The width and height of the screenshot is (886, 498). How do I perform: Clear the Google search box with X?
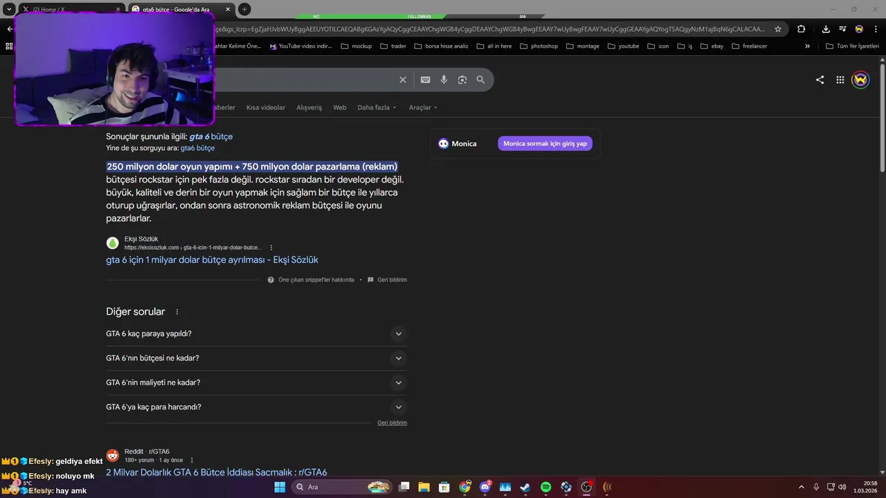403,80
